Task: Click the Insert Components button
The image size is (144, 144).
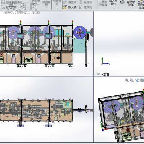Action: tap(113, 2)
